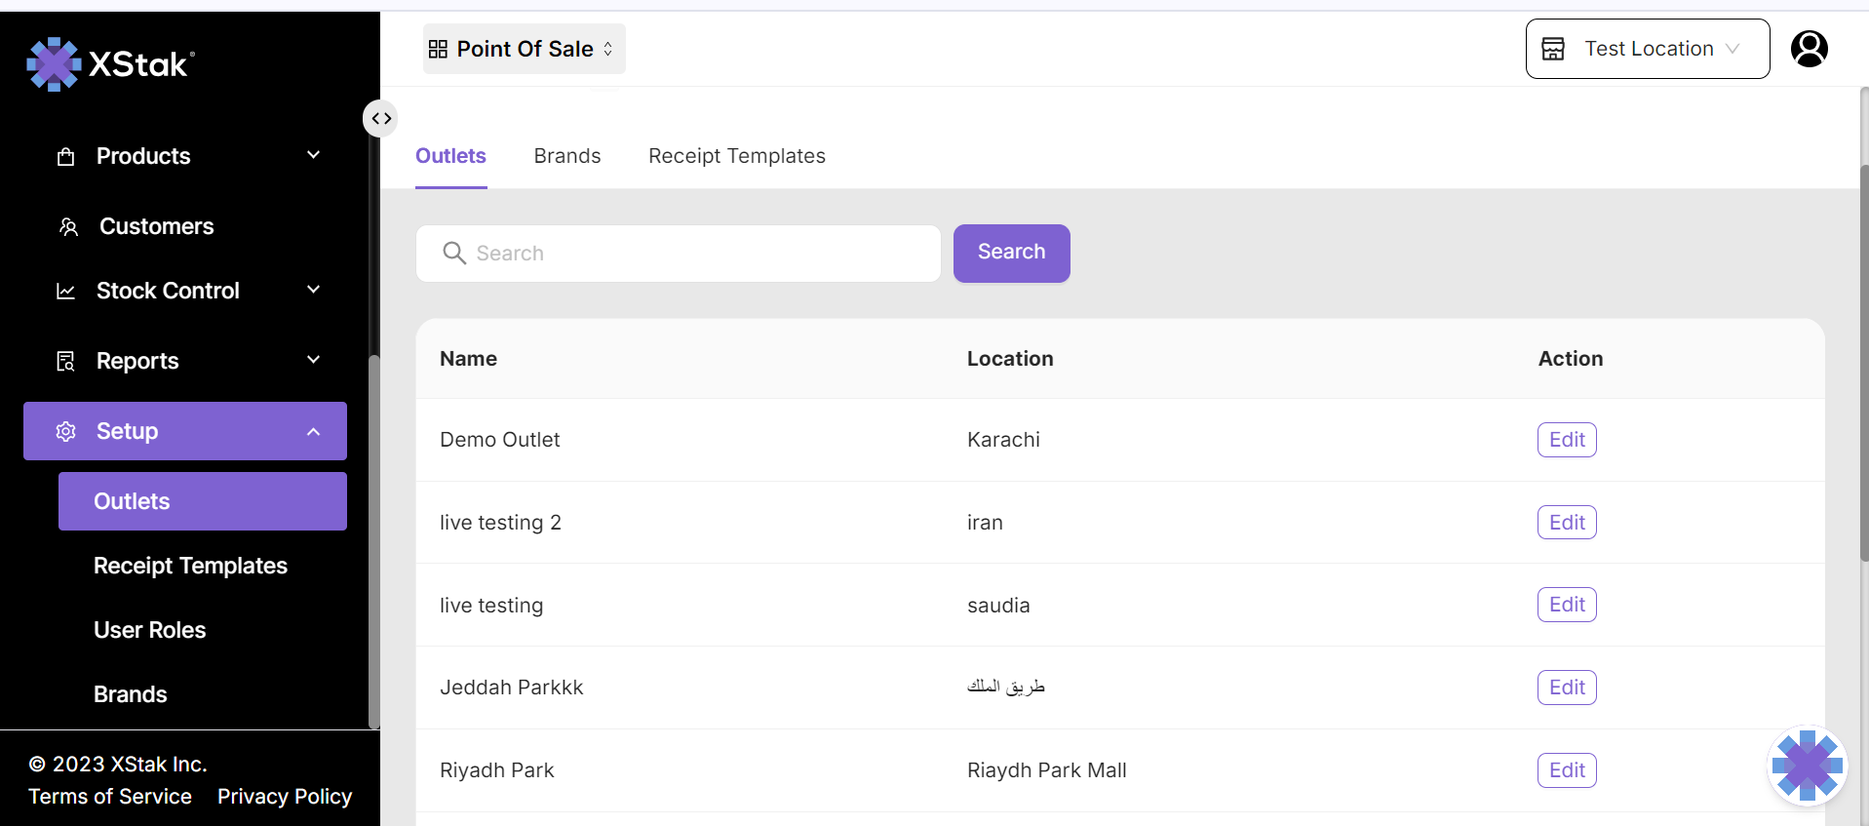Click the Stock Control chart icon
1869x826 pixels.
(x=66, y=292)
